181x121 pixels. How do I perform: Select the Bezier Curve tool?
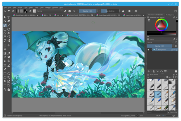5,37
